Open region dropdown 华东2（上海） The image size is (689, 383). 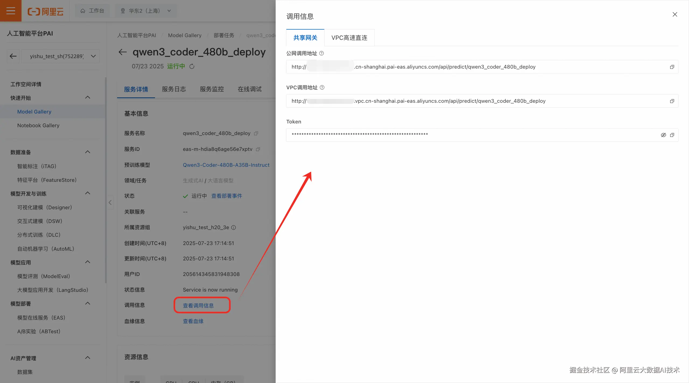coord(146,11)
